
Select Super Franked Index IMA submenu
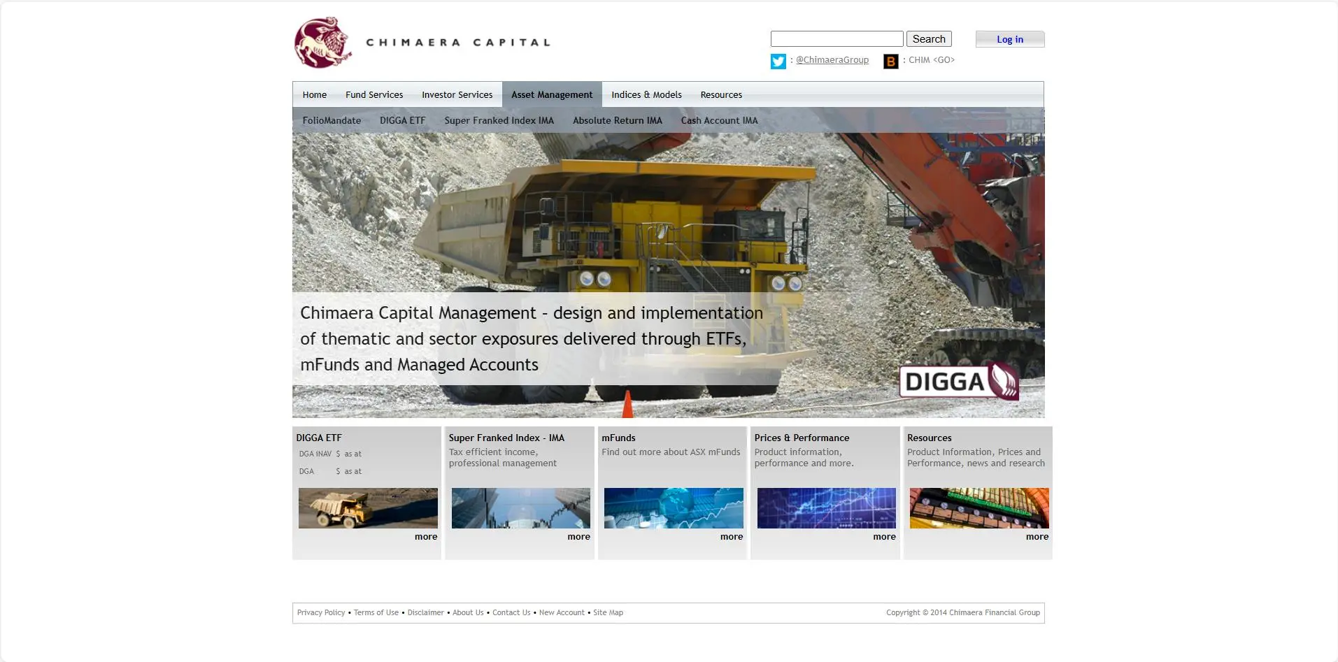[x=499, y=120]
